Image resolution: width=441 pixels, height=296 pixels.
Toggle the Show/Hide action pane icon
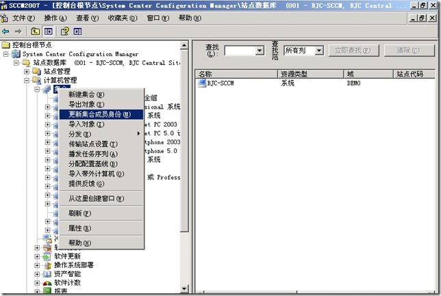point(77,31)
